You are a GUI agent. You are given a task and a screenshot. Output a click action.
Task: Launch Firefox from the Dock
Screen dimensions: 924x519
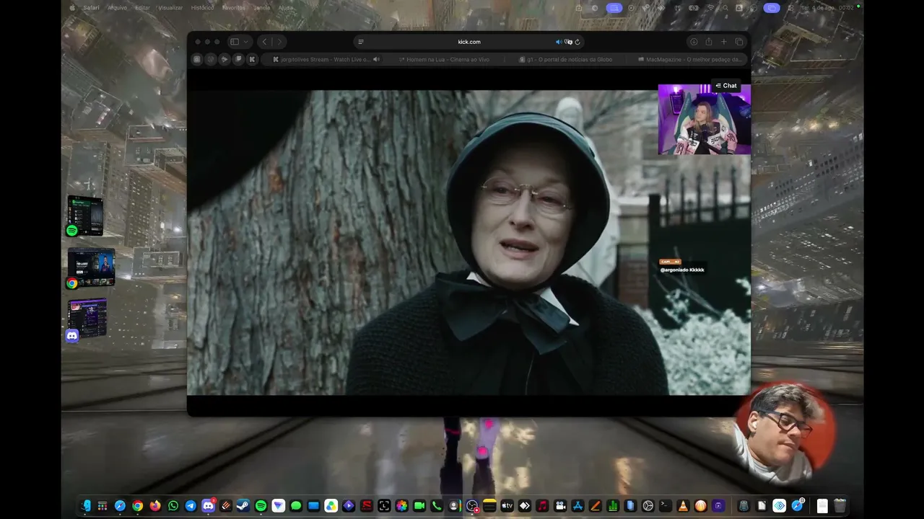155,506
